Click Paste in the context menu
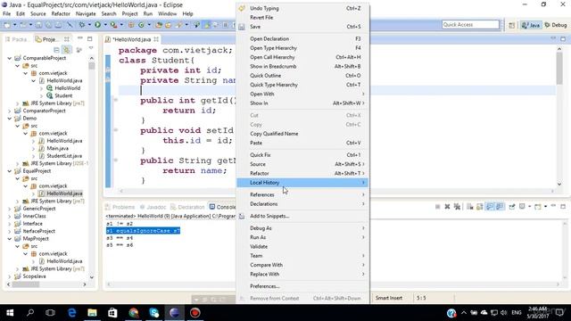This screenshot has width=571, height=321. [302, 143]
